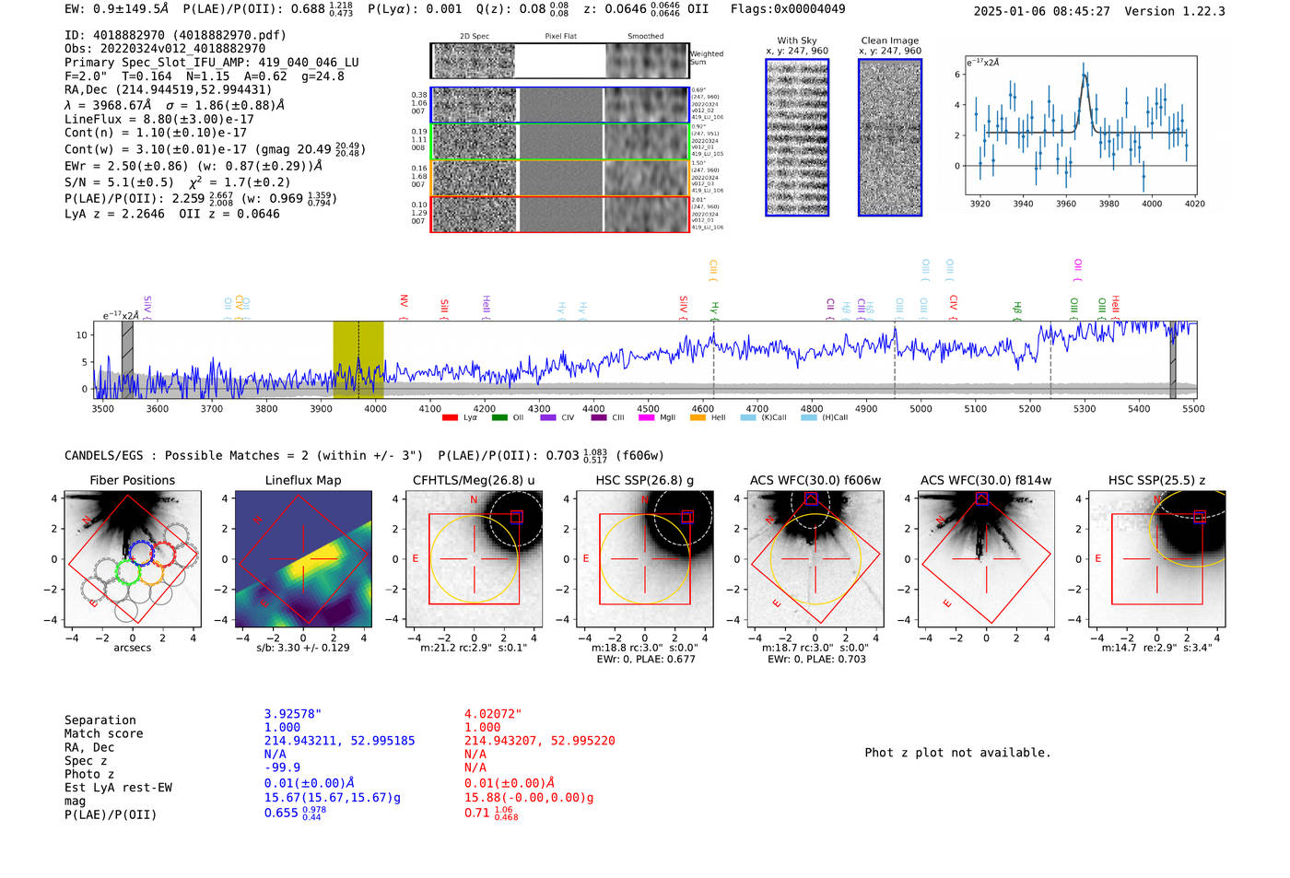This screenshot has height=878, width=1290.
Task: Click the dashed vertical line near 4620 Å
Action: coord(713,360)
